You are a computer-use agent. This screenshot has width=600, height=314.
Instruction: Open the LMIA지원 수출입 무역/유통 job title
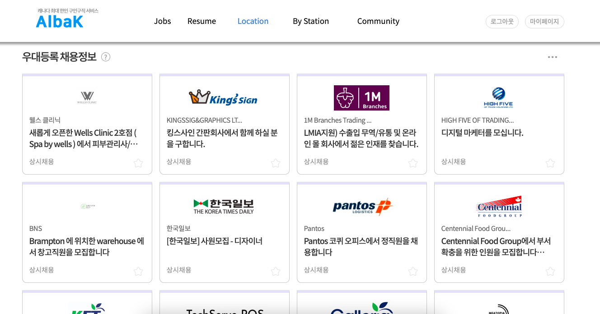(x=361, y=139)
